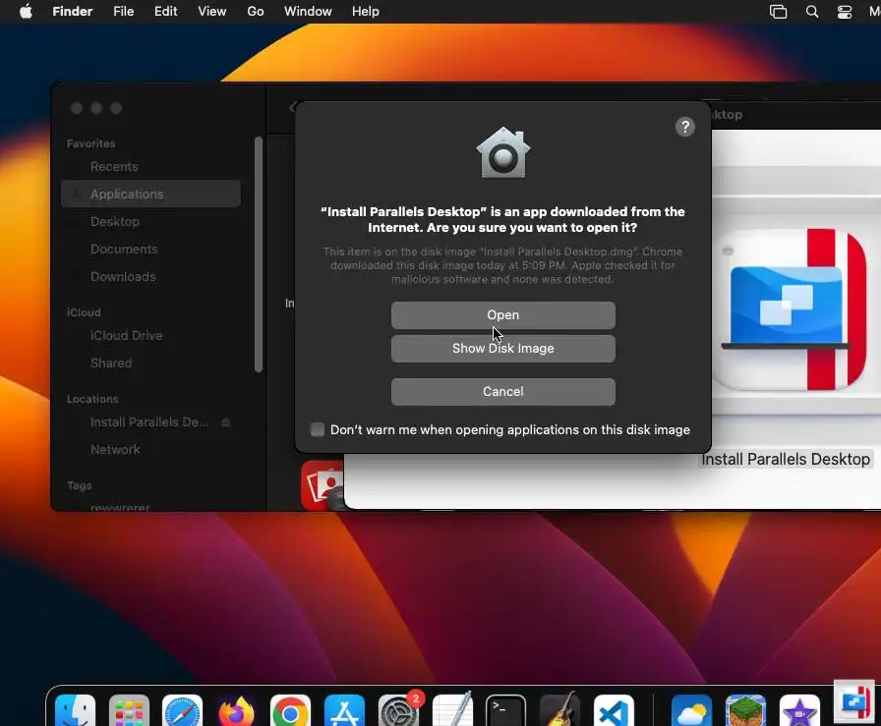Open the File menu
Screen dimensions: 881x726
(x=124, y=11)
